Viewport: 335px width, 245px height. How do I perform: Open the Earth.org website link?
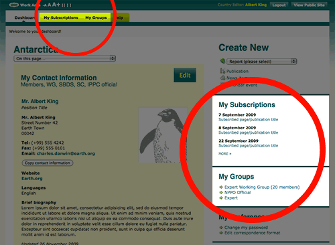click(x=32, y=179)
